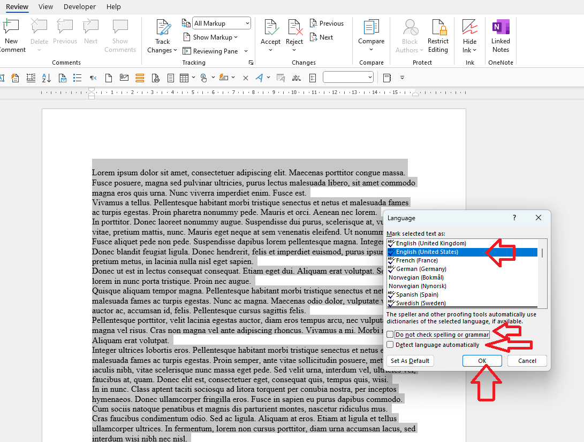Viewport: 584px width, 442px height.
Task: Open Language dialog help question mark
Action: (x=514, y=218)
